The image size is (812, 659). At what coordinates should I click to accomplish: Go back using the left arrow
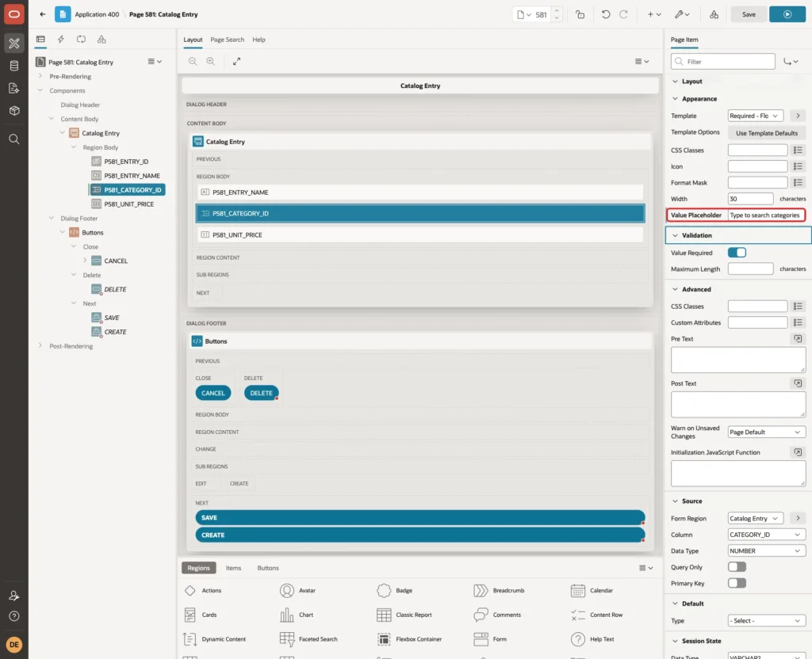click(43, 14)
